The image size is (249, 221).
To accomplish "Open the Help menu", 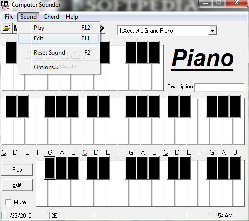I will point(72,17).
